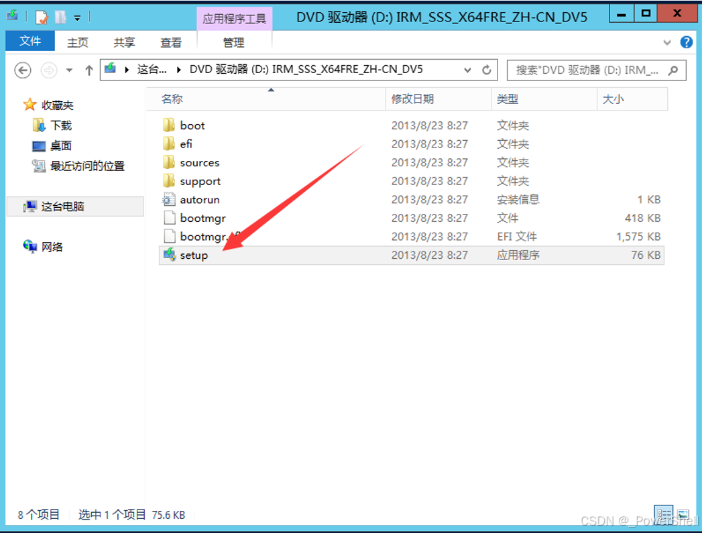Sort by the 名称 column header
The width and height of the screenshot is (702, 533).
coord(266,99)
